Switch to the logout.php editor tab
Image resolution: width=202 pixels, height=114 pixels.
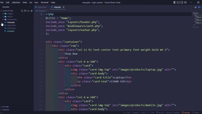click(41, 7)
